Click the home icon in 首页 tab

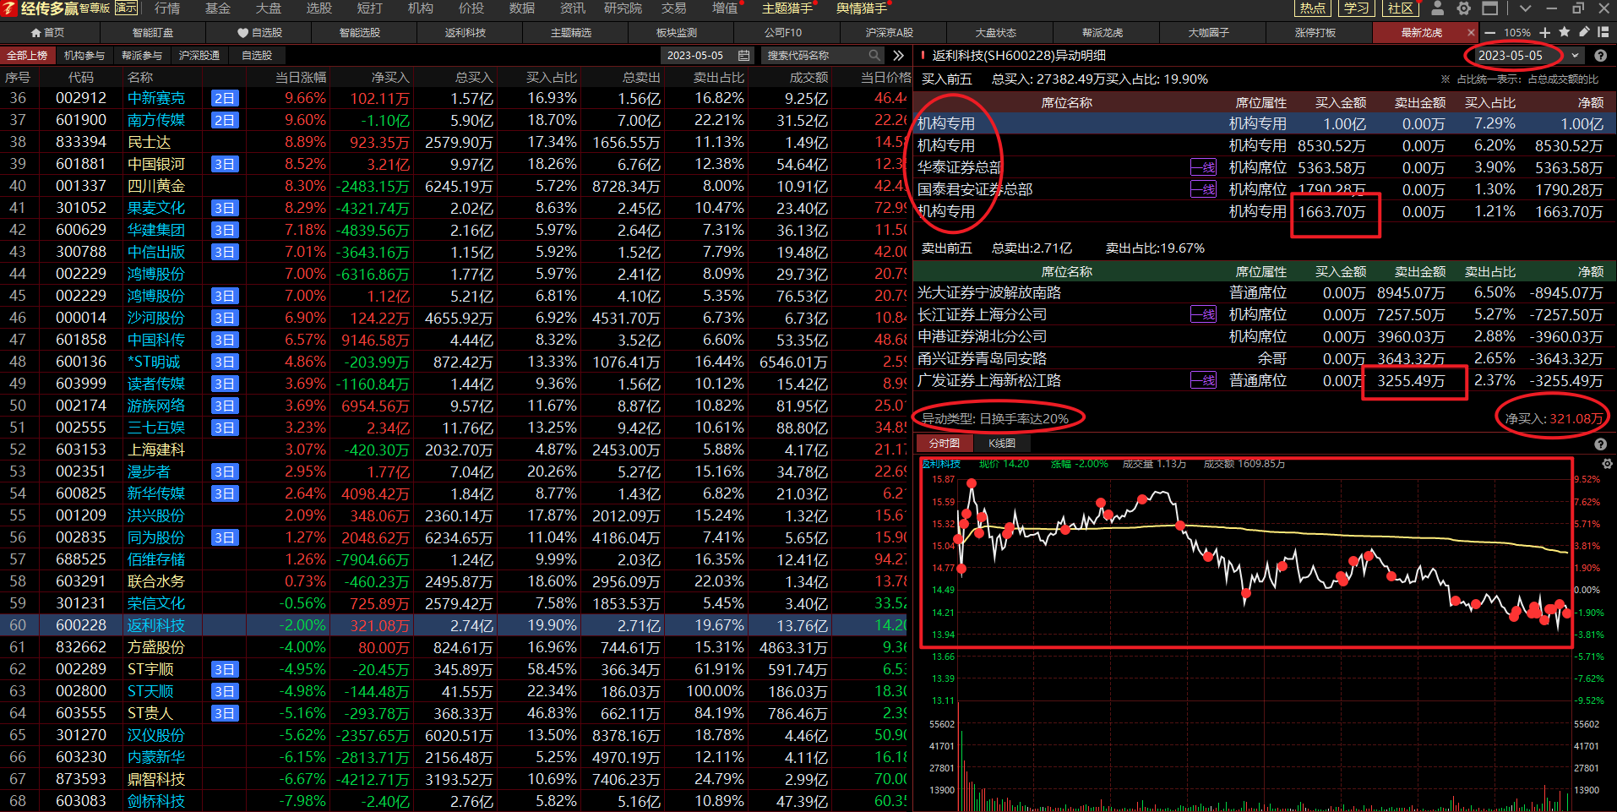pos(35,32)
